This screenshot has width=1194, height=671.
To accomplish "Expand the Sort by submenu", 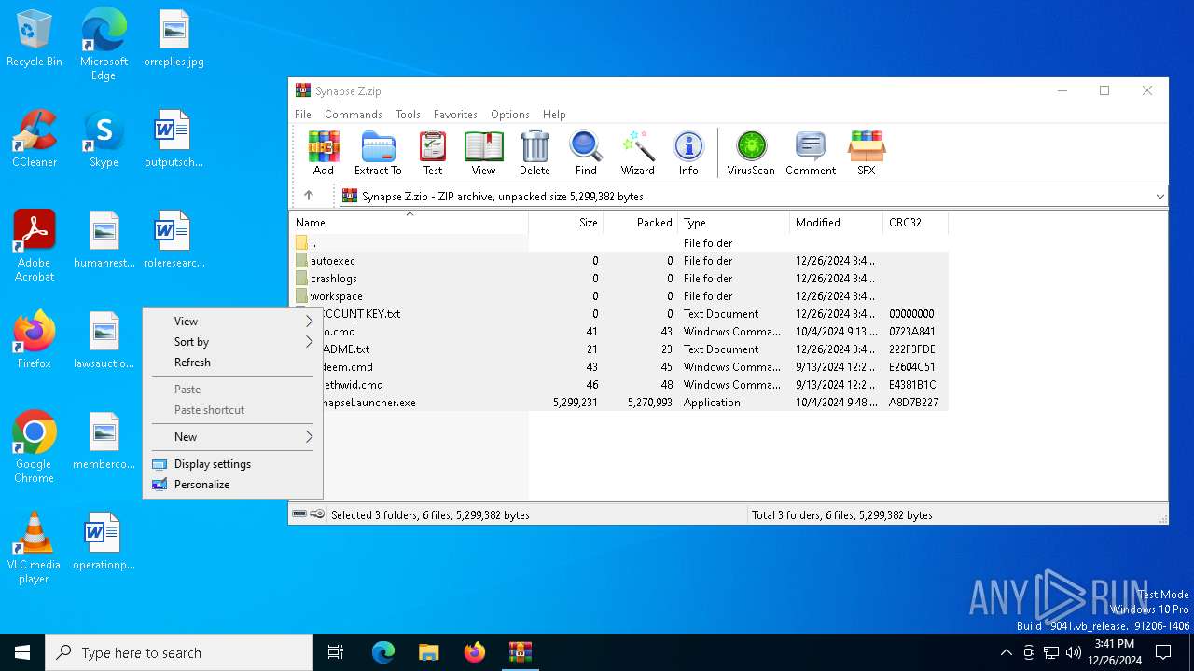I will click(232, 342).
